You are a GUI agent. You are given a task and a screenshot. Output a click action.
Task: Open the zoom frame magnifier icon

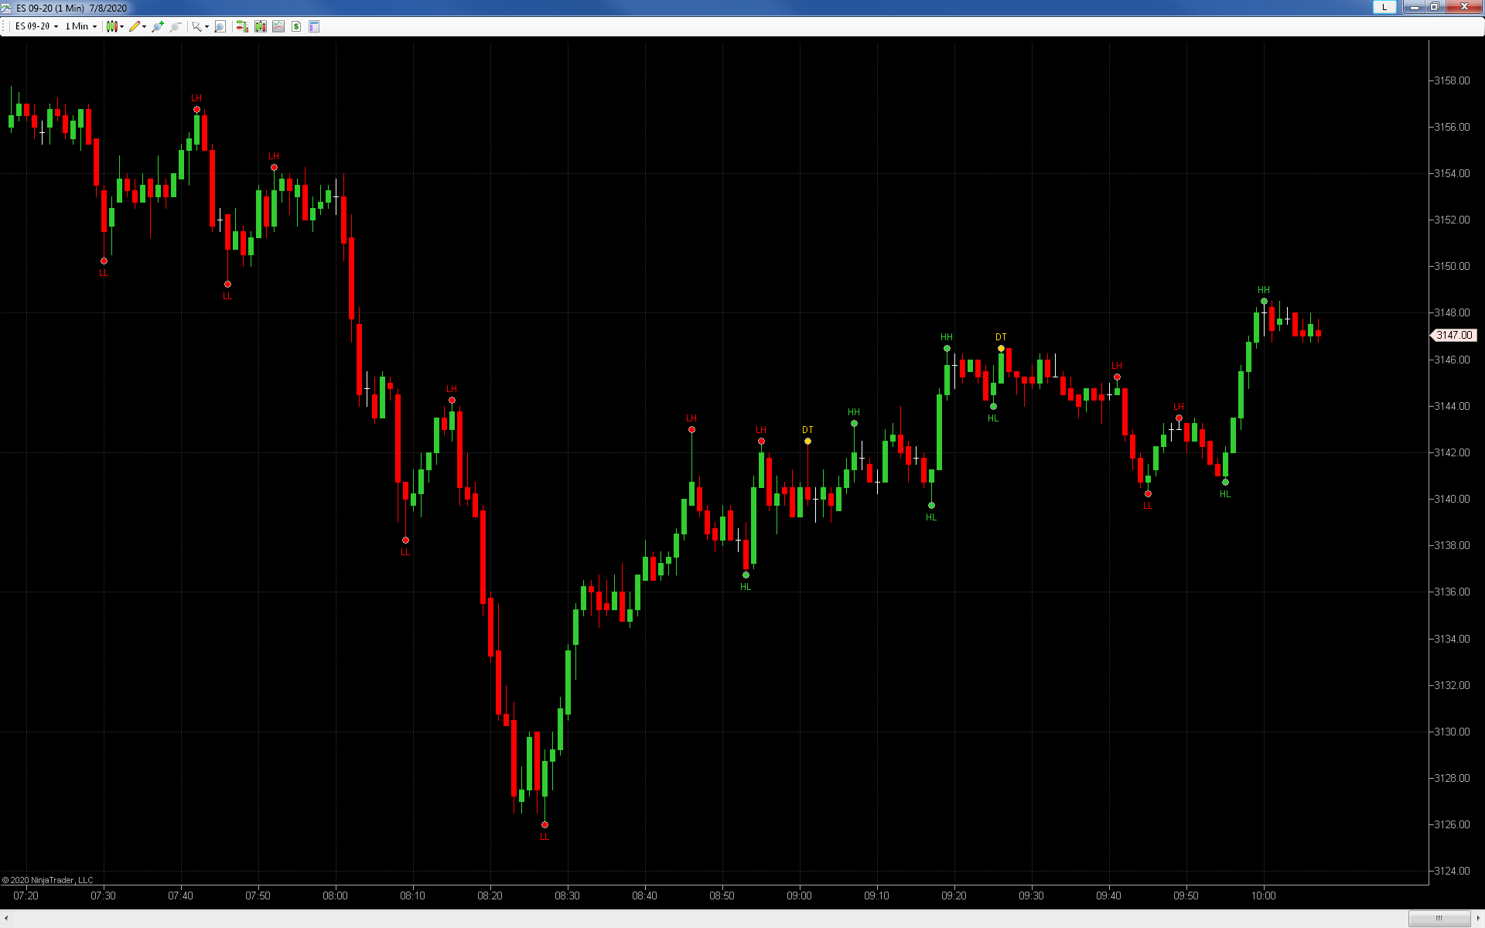220,26
